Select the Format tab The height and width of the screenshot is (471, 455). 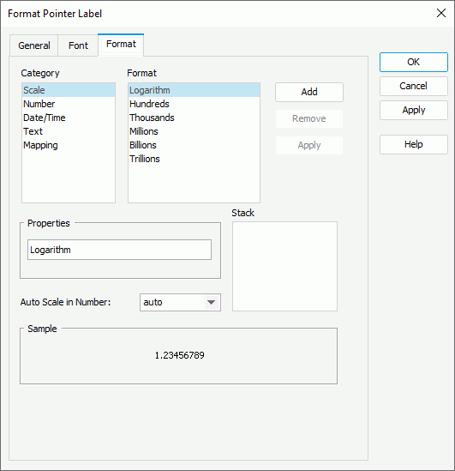click(121, 45)
